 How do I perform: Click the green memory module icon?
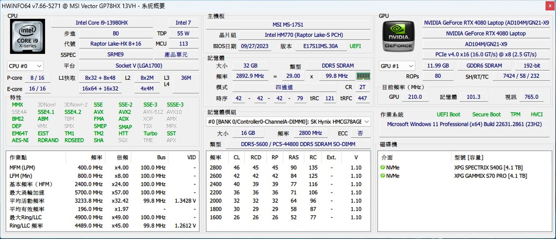[363, 76]
